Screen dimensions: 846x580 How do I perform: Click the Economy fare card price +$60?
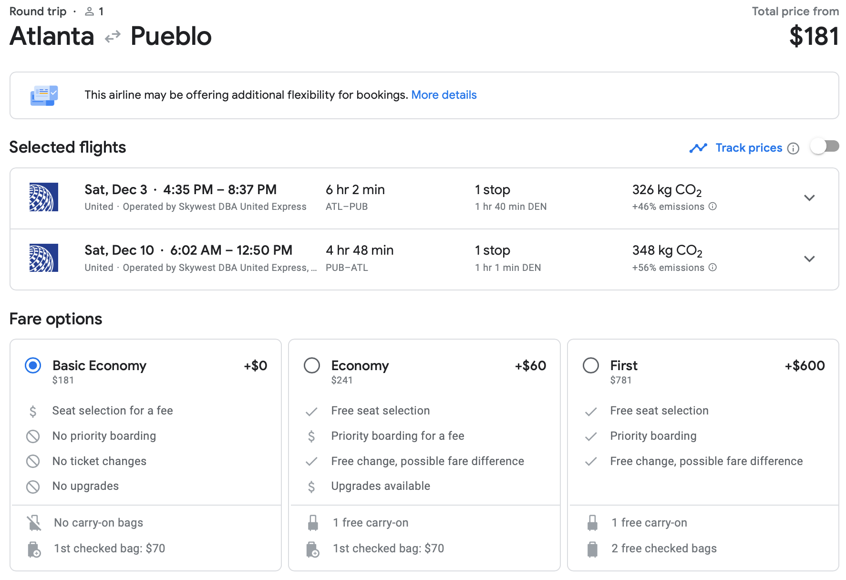(x=530, y=366)
